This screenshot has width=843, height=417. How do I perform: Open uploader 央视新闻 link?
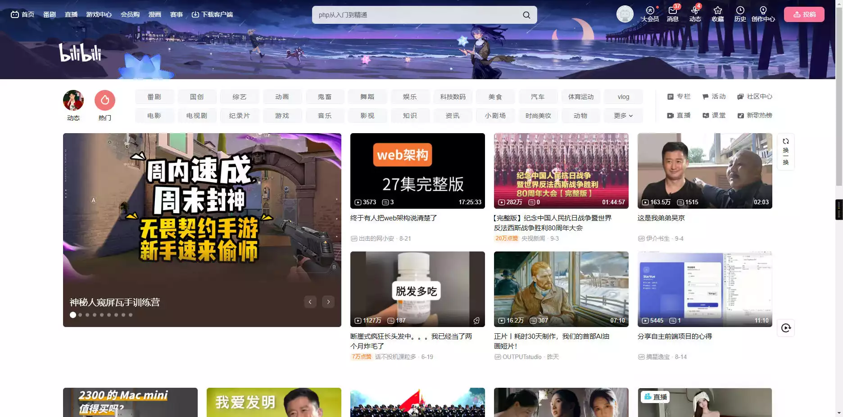[x=533, y=238]
